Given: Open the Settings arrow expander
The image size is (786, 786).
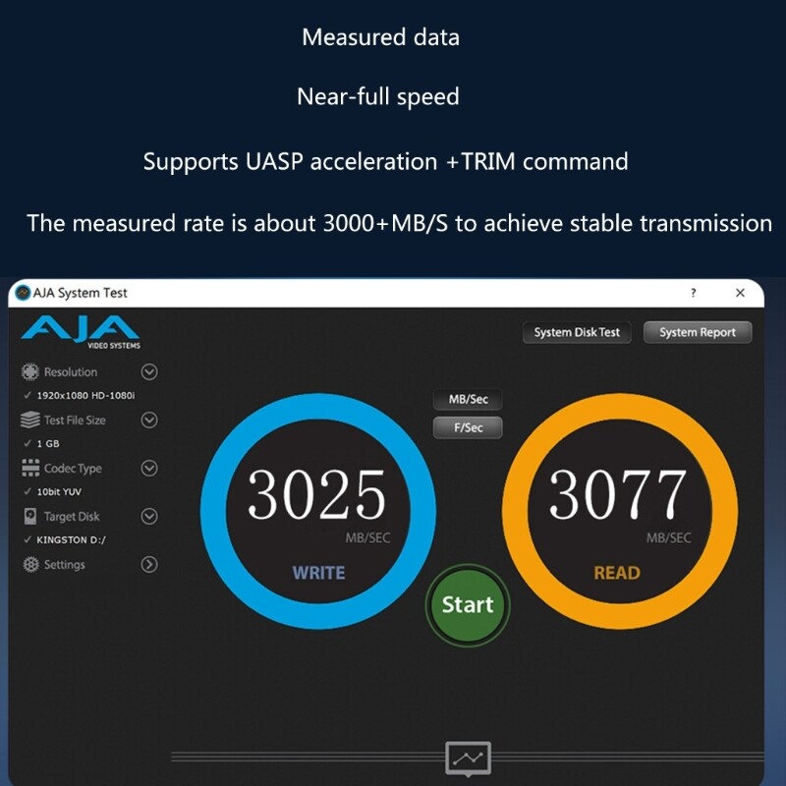Looking at the screenshot, I should [x=149, y=564].
